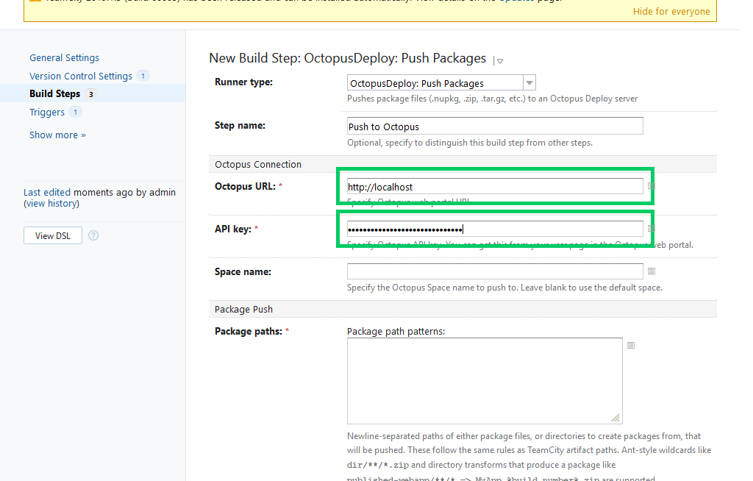
Task: Click into the Octopus URL field
Action: coord(495,186)
